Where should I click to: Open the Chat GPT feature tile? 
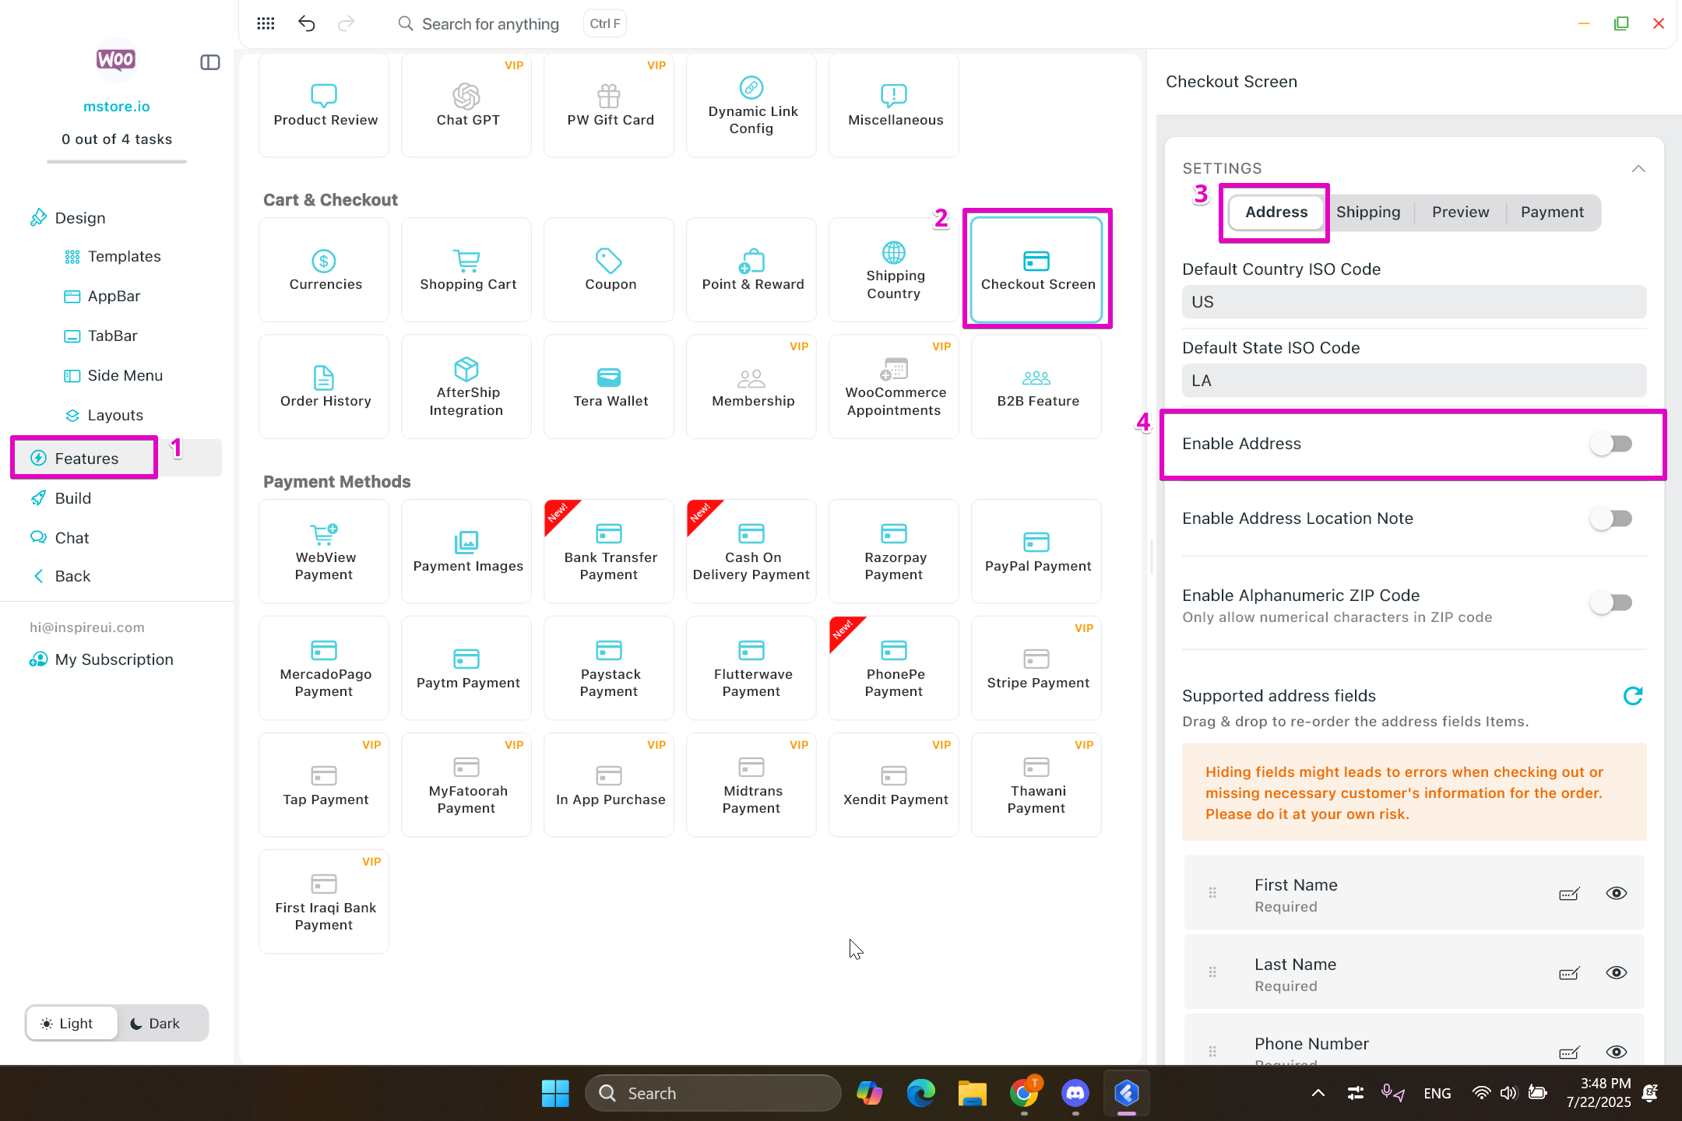point(466,105)
